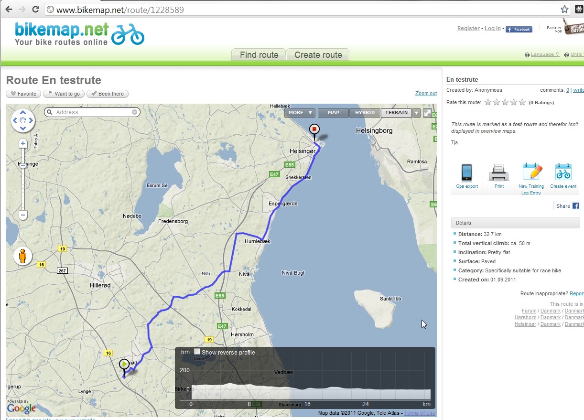This screenshot has height=420, width=584.
Task: Collapse the Details section header
Action: click(x=516, y=223)
